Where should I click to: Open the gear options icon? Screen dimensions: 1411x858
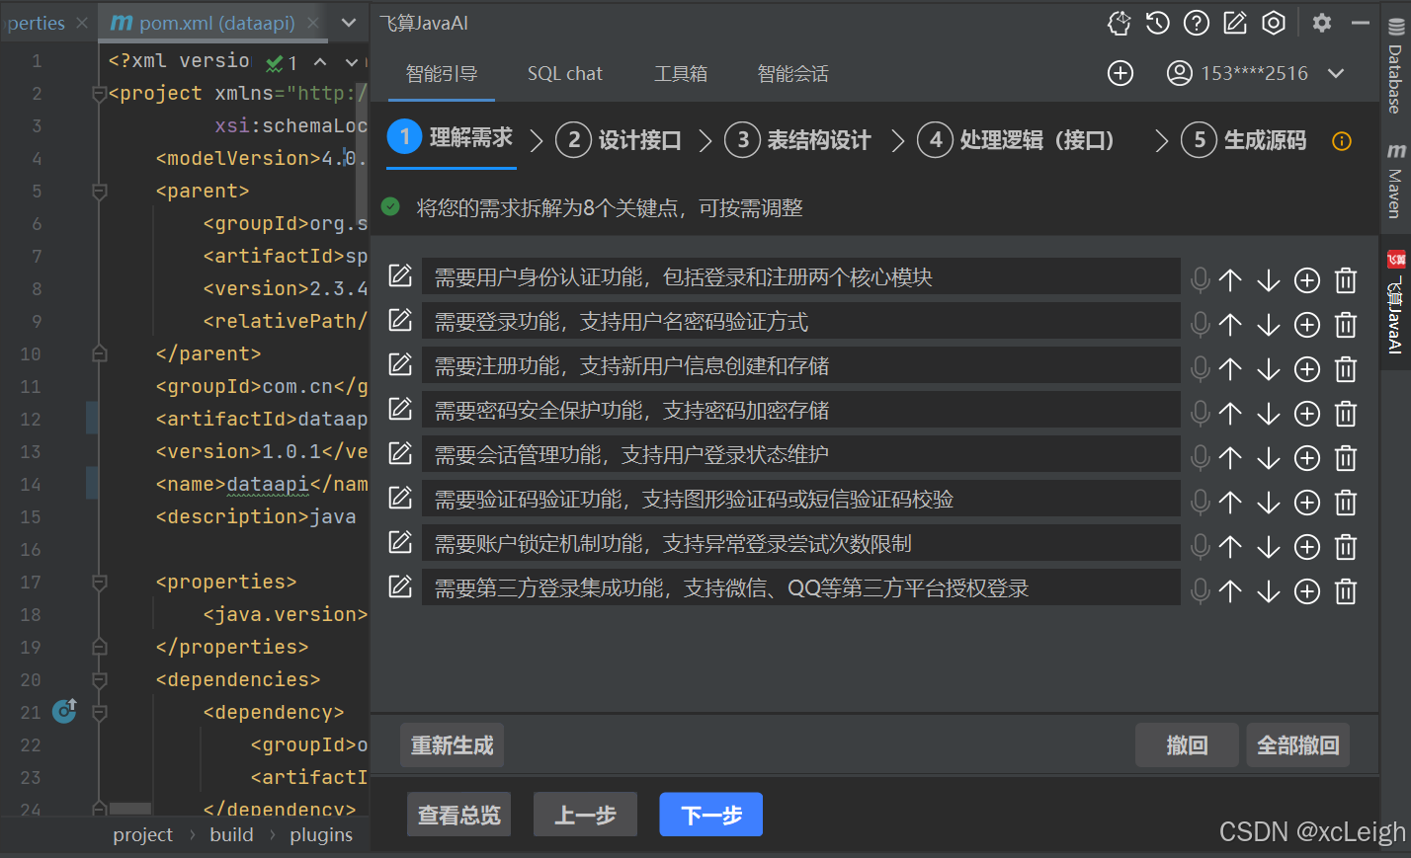click(1322, 23)
